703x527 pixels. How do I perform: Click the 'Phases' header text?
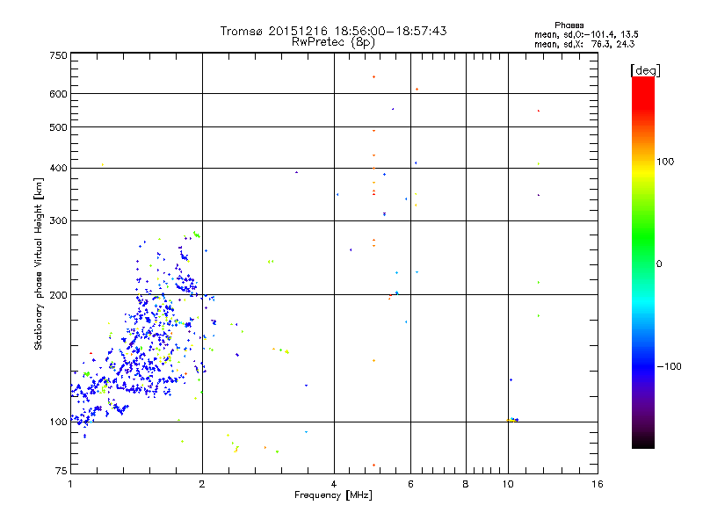[x=569, y=25]
